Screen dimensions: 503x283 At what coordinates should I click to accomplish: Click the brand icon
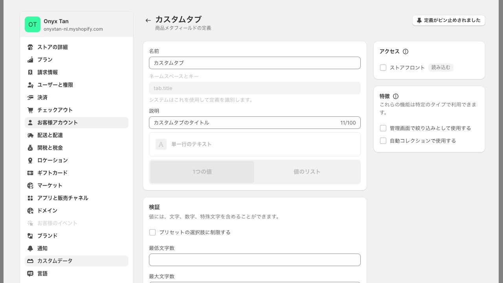point(30,236)
